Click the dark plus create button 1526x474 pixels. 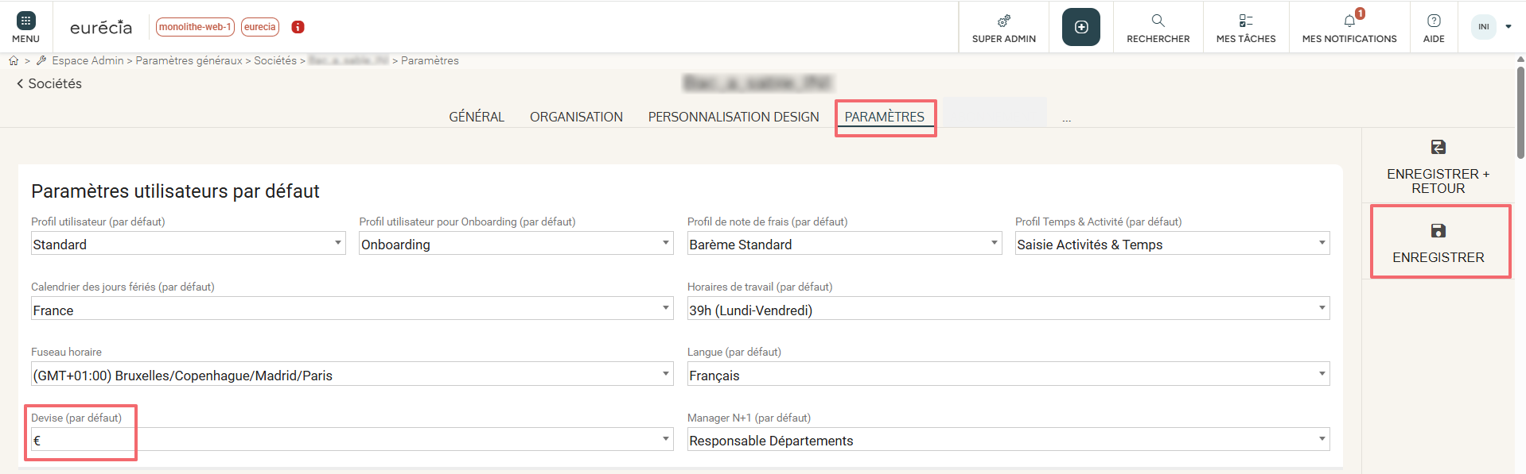(x=1080, y=27)
